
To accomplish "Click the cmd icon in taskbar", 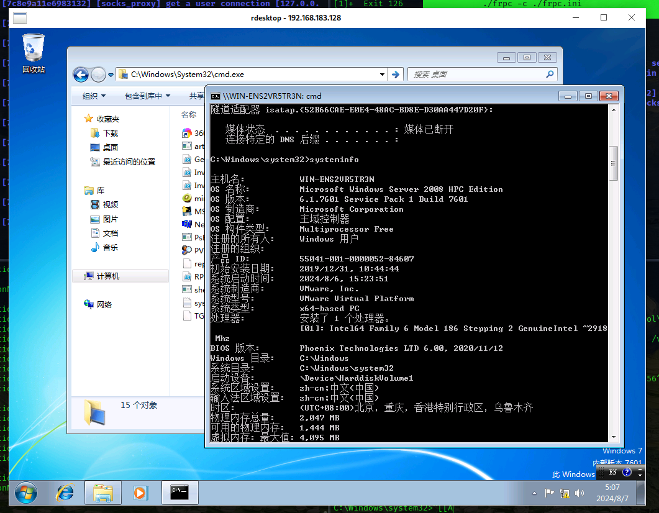I will point(180,493).
